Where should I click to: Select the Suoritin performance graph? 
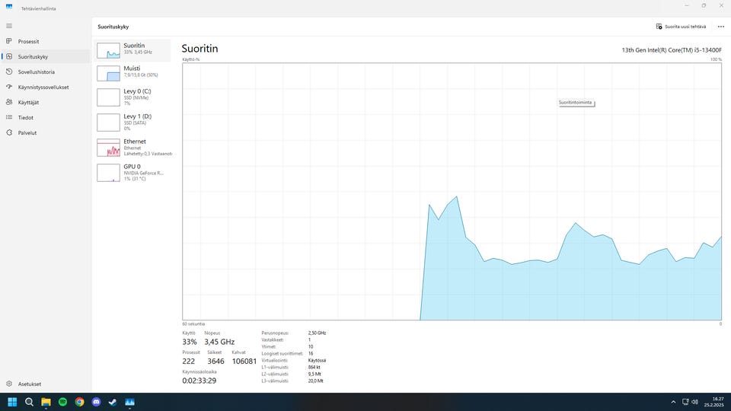coord(132,50)
